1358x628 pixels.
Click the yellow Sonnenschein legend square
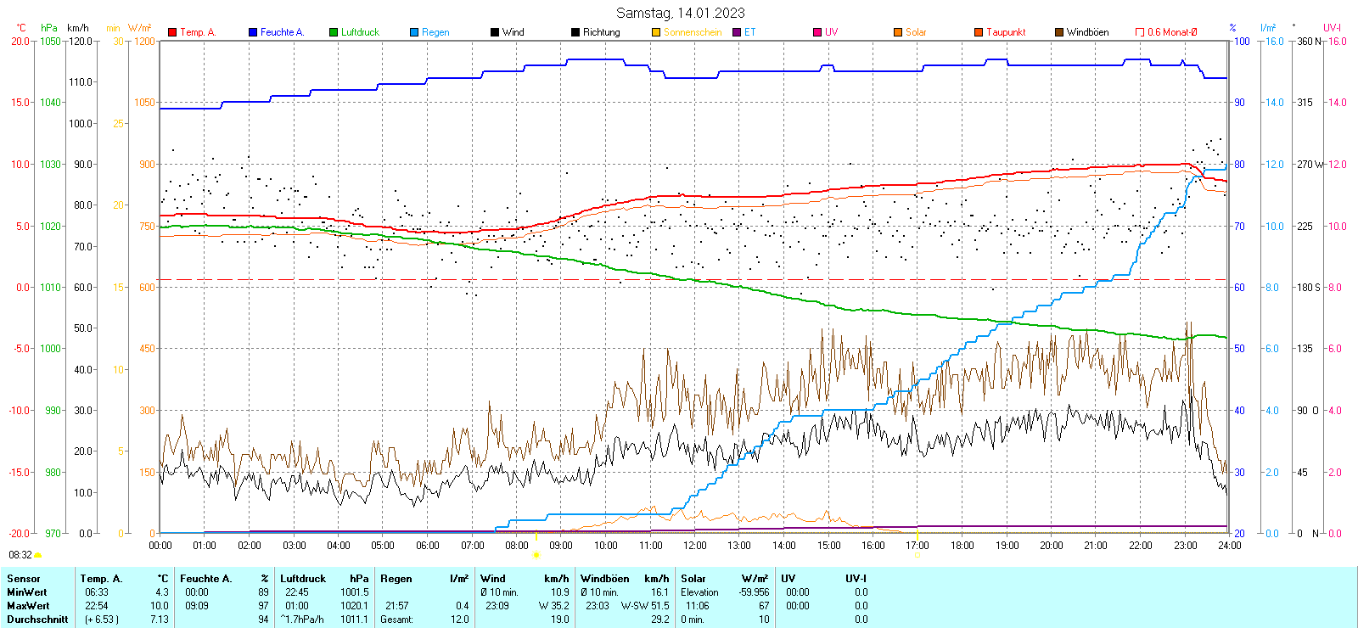coord(656,32)
